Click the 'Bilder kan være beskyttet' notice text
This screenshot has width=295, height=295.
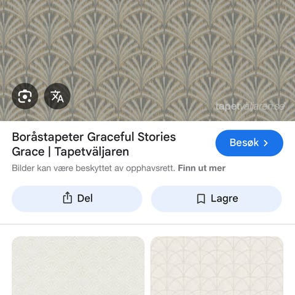coord(93,168)
